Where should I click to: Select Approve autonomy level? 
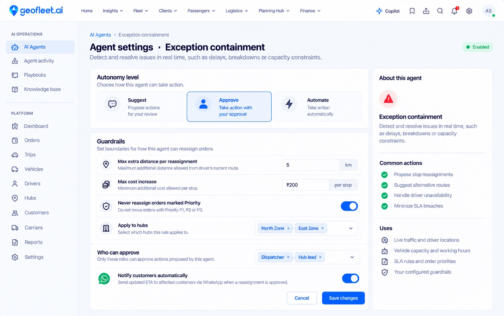(229, 107)
